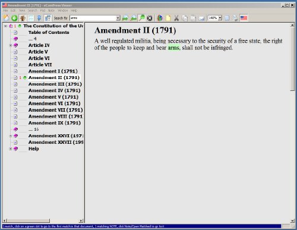The image size is (297, 230).
Task: Click the scissors Cut icon
Action: 176,18
